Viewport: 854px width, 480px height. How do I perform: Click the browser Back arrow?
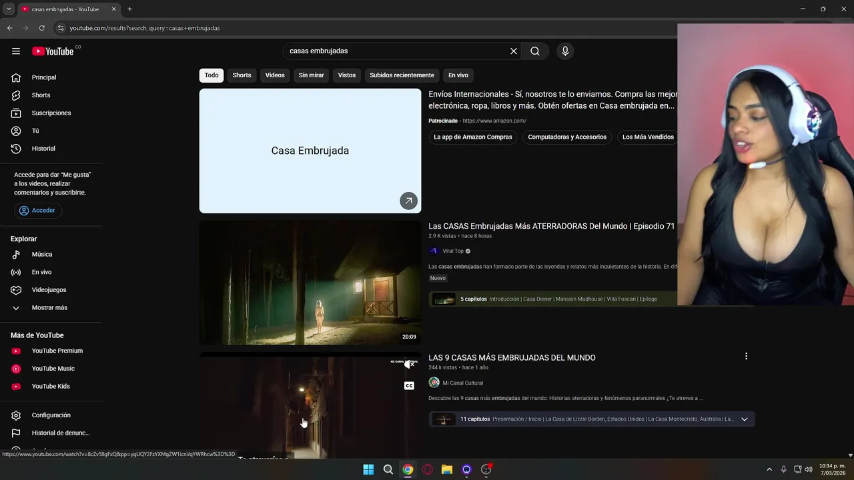[9, 28]
